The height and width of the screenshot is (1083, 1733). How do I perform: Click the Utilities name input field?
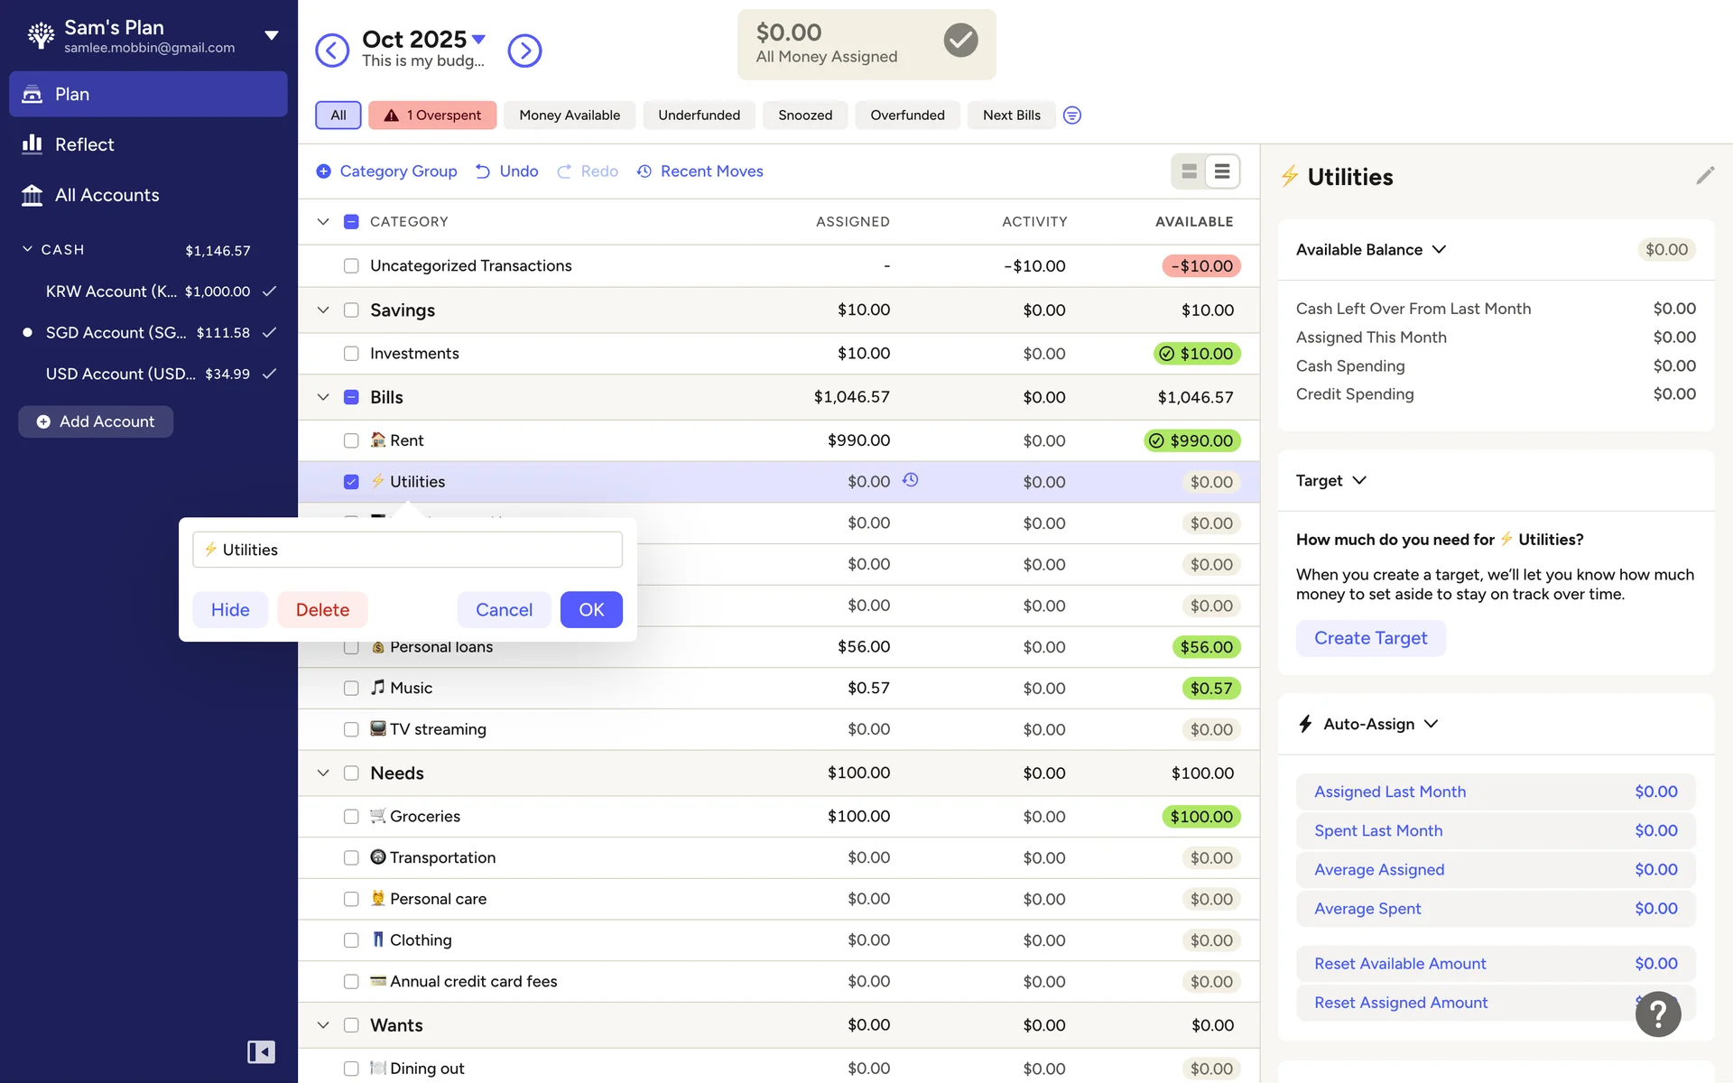(x=407, y=550)
